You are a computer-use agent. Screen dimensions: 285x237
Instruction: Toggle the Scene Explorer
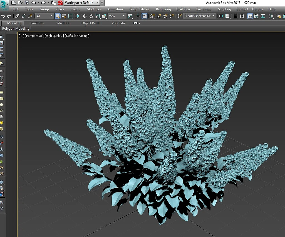tap(236, 16)
